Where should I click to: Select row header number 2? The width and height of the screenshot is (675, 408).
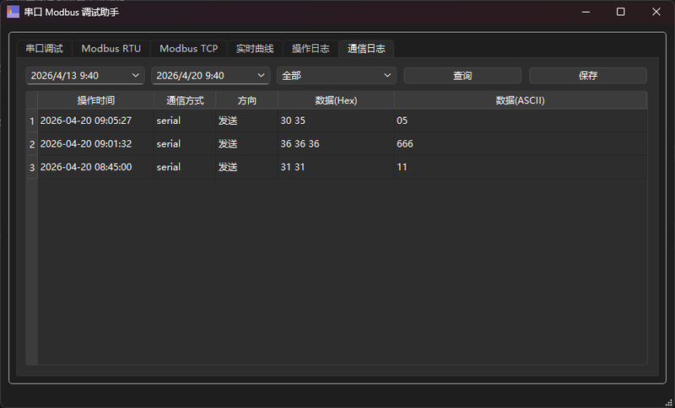click(x=32, y=144)
